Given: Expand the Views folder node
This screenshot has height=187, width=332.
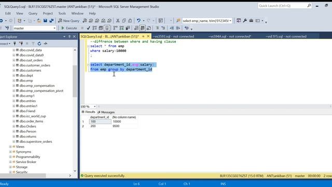Looking at the screenshot, I should [x=10, y=146].
